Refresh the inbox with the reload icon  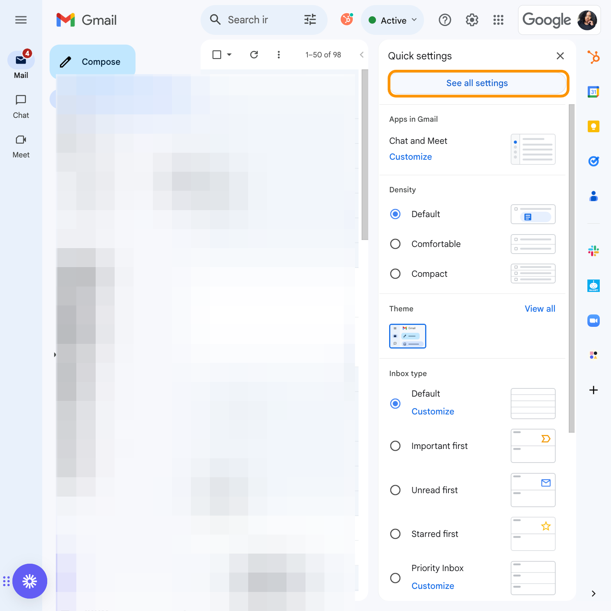pos(254,55)
